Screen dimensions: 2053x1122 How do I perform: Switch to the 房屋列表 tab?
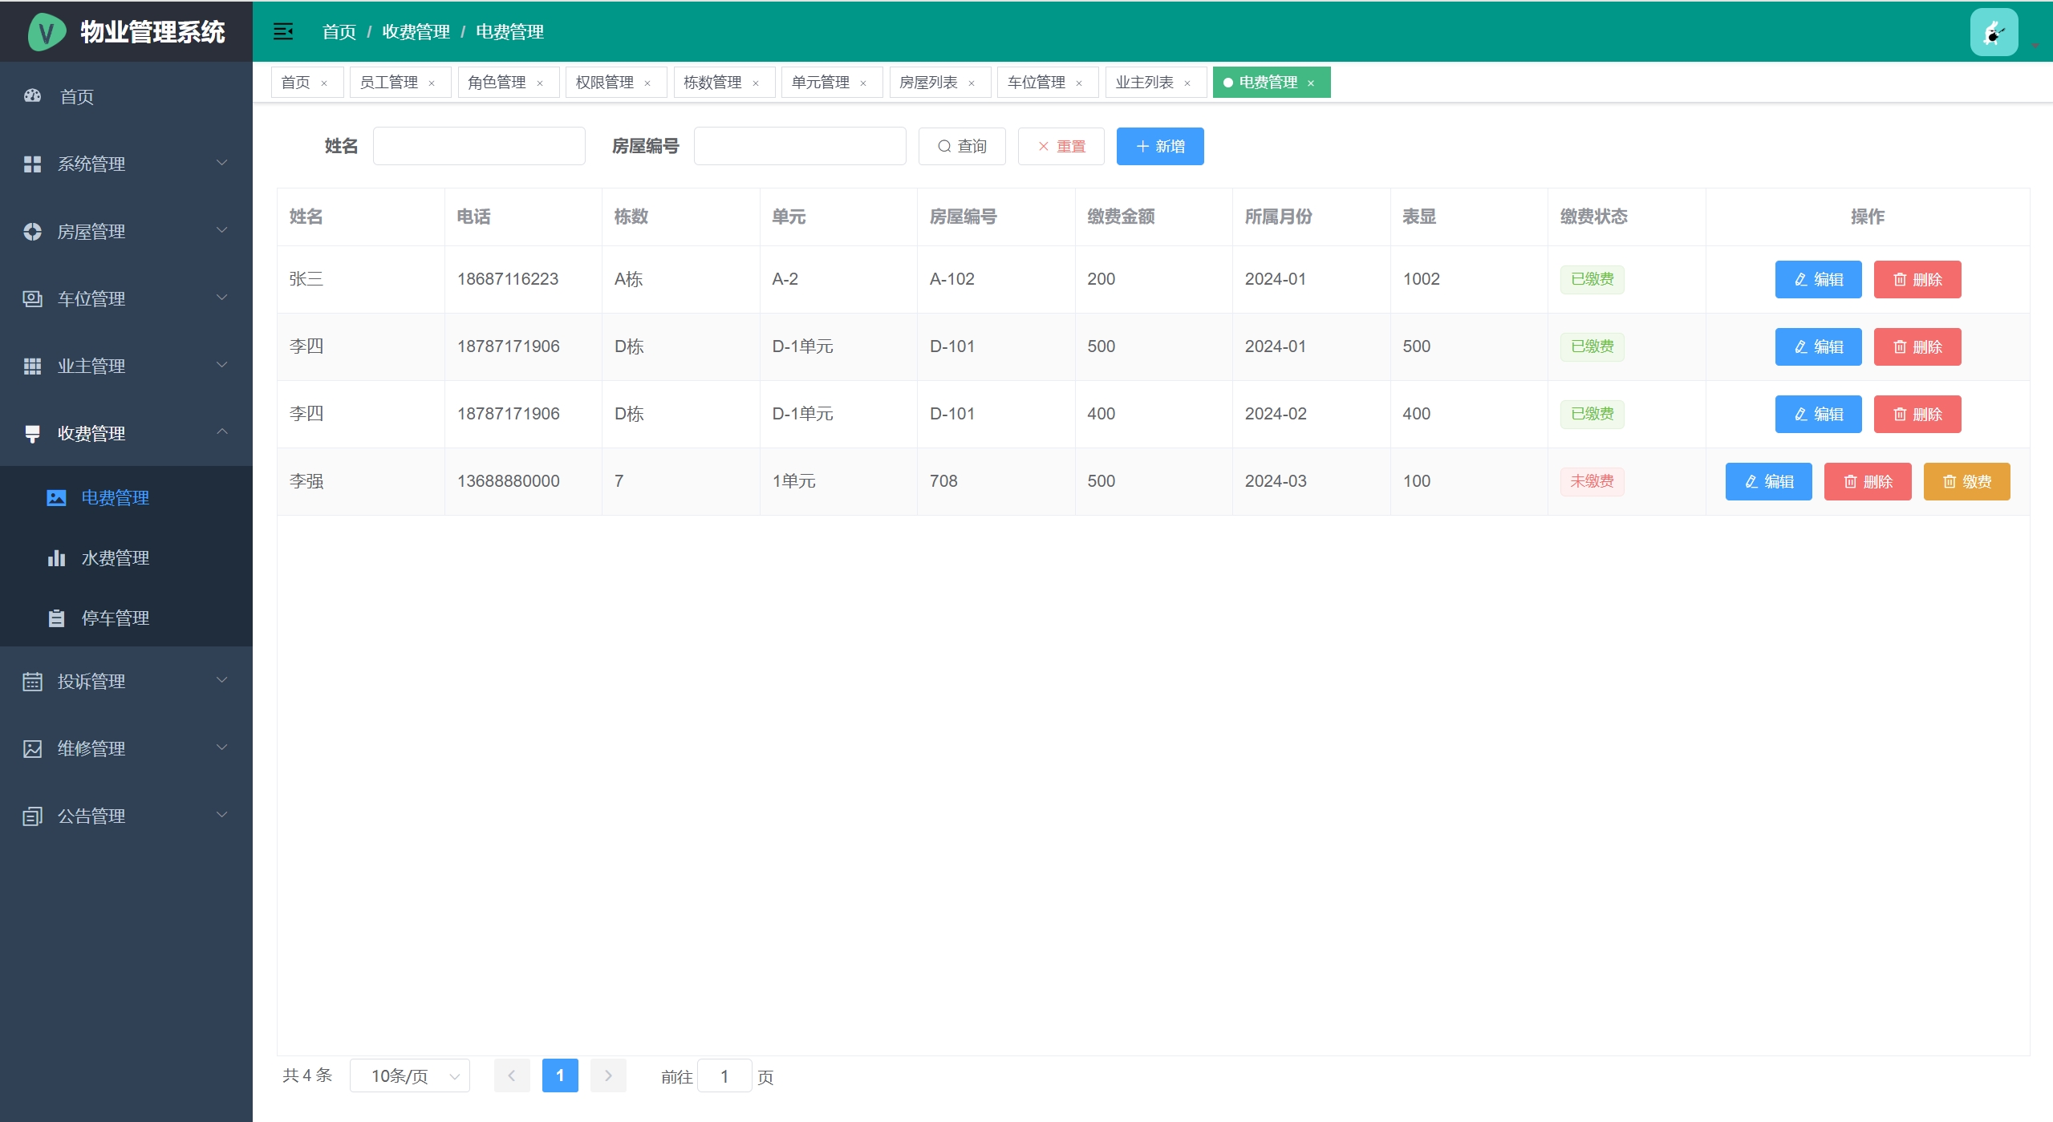click(x=928, y=83)
